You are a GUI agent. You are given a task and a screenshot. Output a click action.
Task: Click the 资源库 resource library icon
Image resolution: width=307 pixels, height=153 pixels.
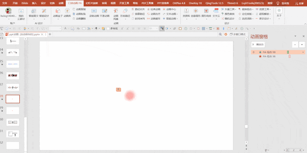pyautogui.click(x=186, y=13)
